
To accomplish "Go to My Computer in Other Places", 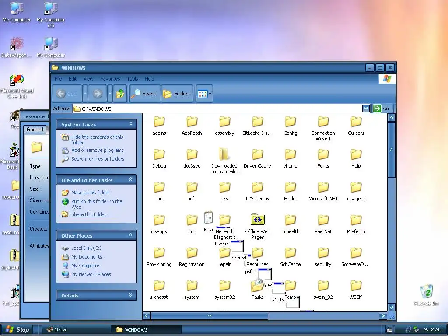I will pyautogui.click(x=85, y=266).
